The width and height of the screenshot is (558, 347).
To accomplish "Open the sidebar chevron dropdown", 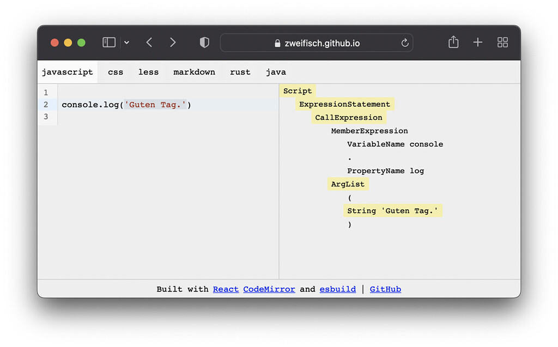I will point(126,42).
